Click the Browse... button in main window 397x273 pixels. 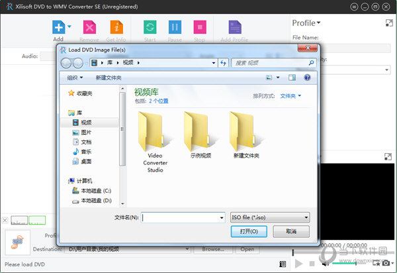coord(213,249)
